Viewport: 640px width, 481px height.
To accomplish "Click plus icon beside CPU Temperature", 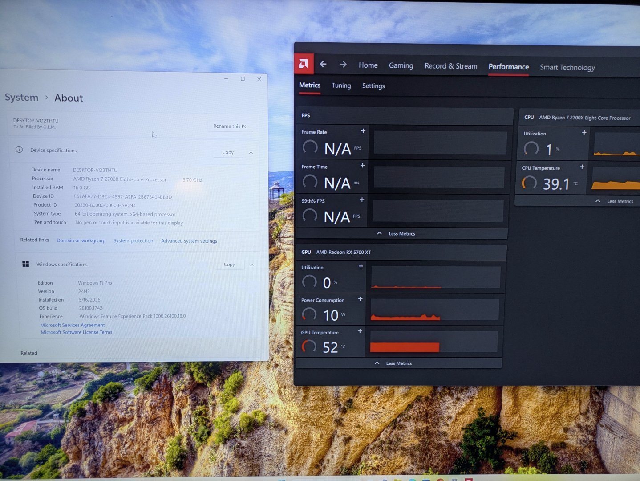I will (x=582, y=167).
